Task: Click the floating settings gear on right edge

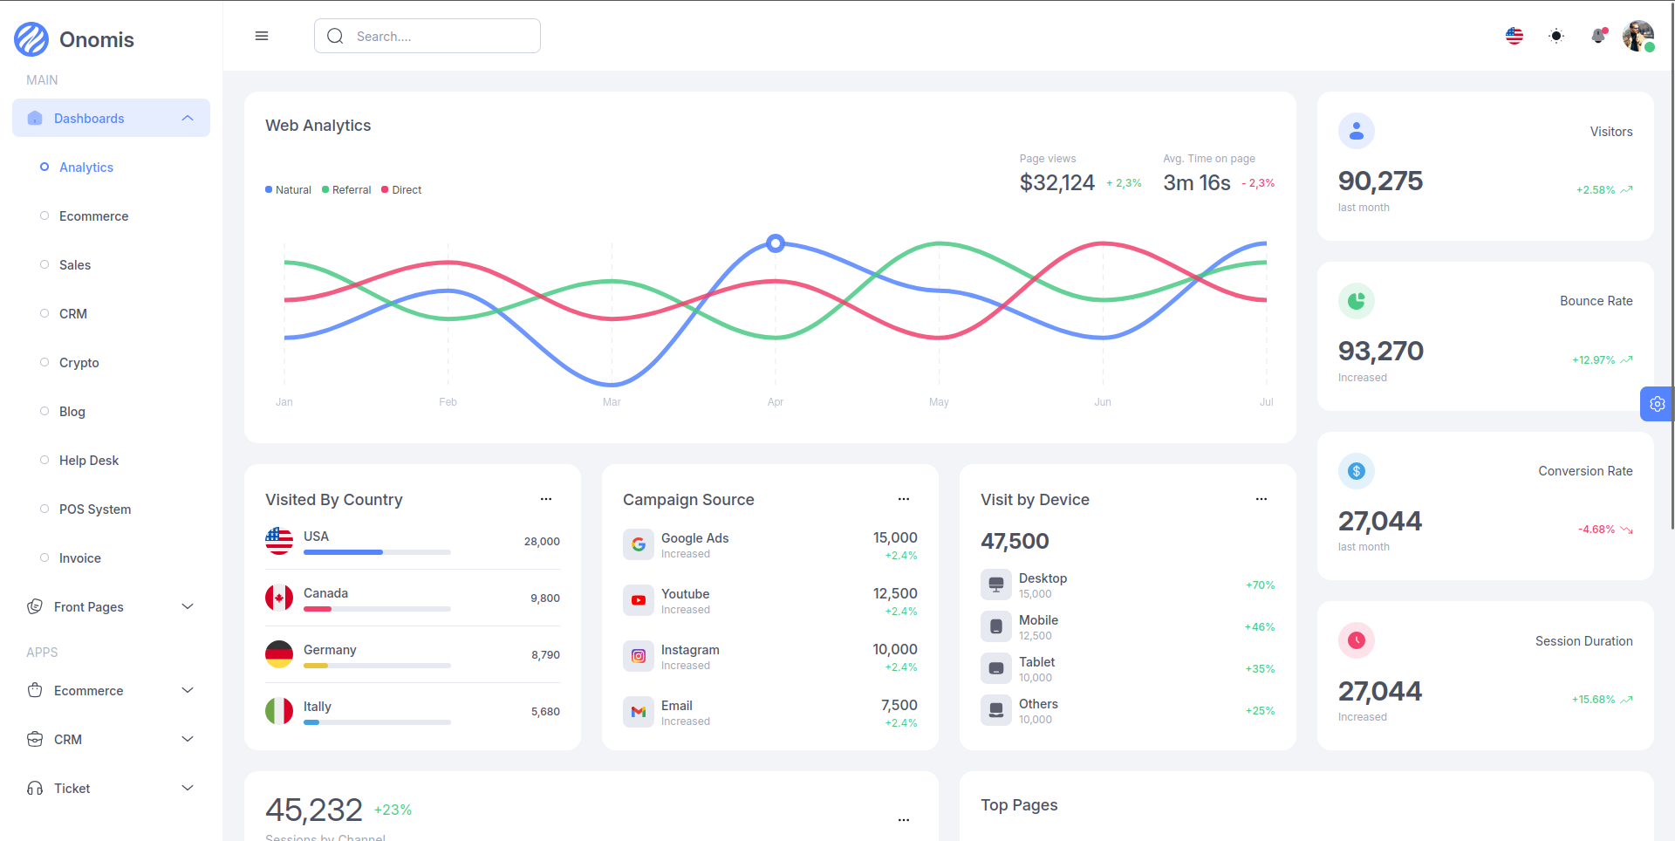Action: [x=1658, y=404]
